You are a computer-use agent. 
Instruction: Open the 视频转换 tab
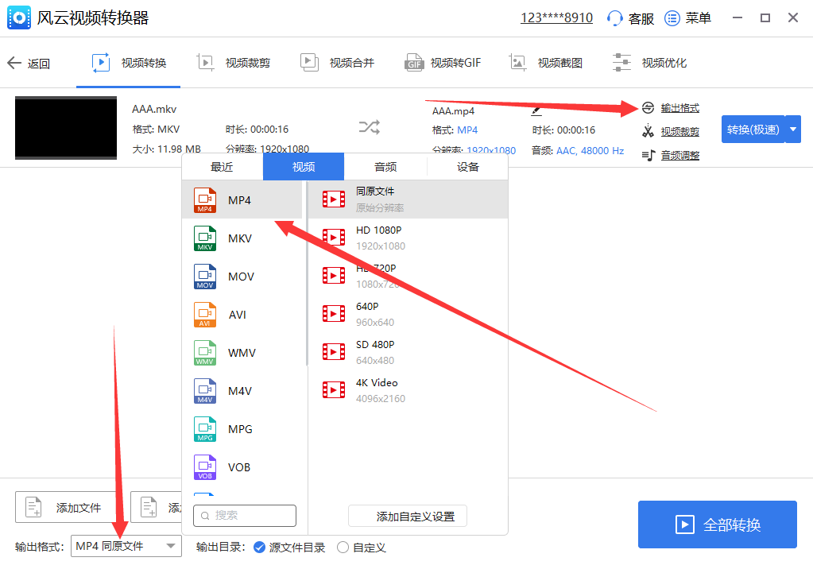click(x=129, y=63)
